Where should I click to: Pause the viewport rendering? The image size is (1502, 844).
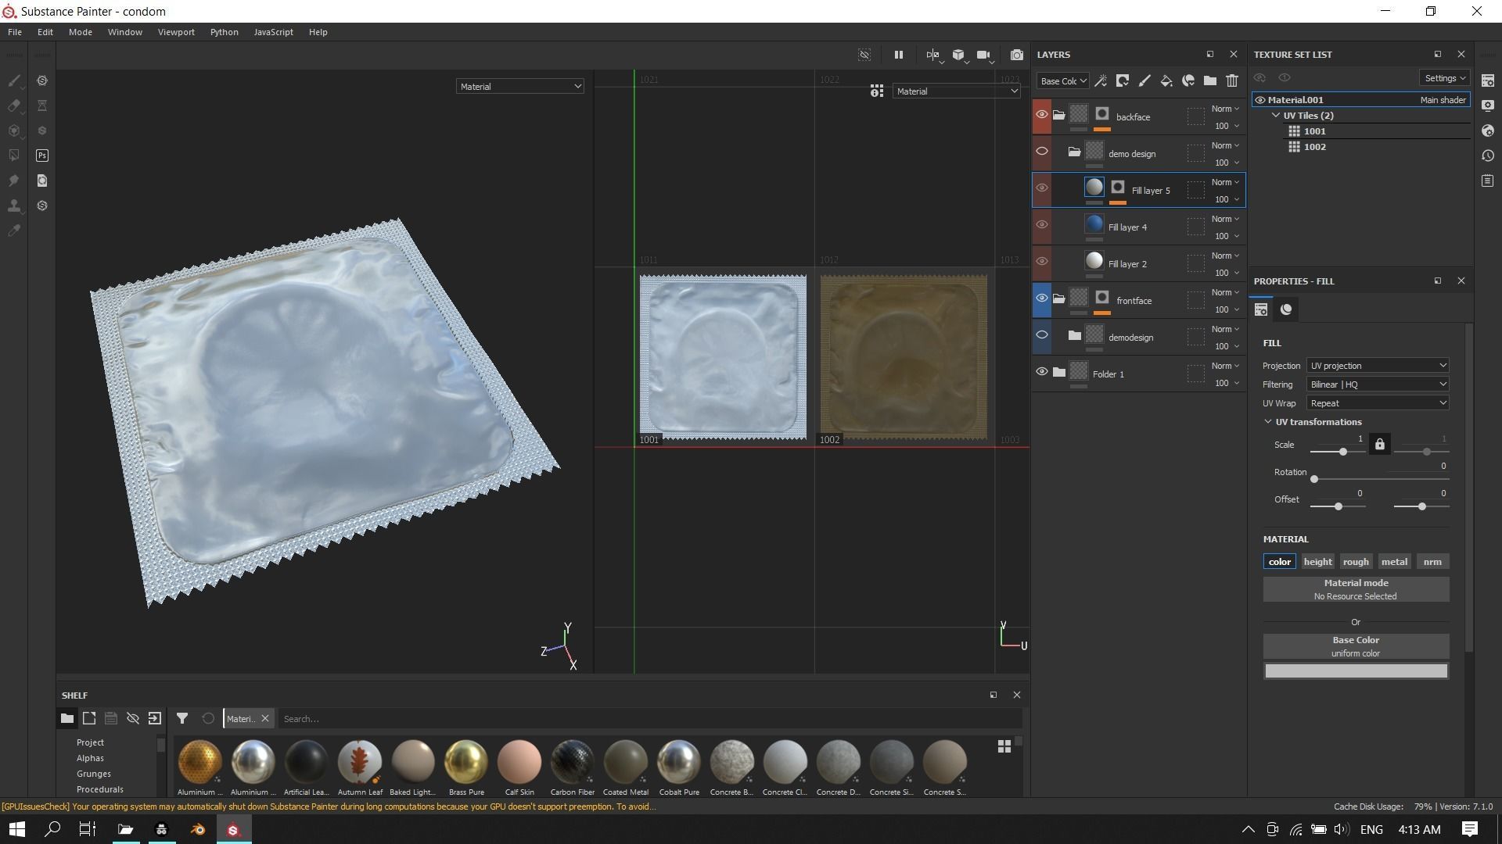898,55
